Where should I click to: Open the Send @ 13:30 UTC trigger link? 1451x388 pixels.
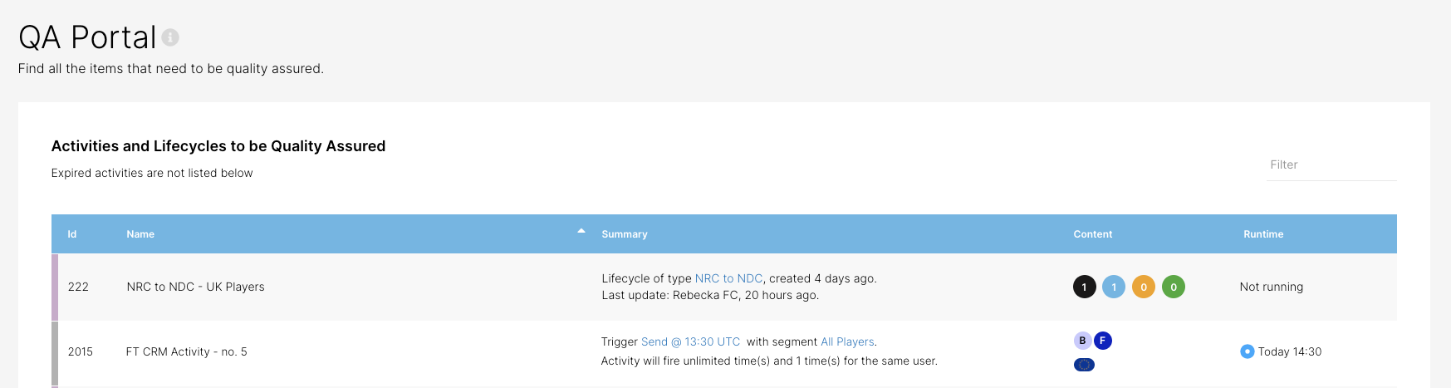[x=690, y=341]
